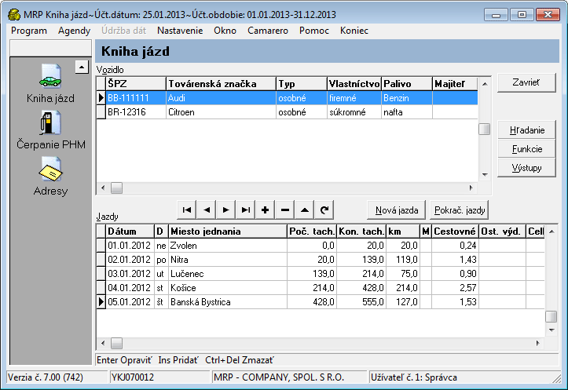Open the Čerpanie PHM fuel pump icon

(x=49, y=124)
